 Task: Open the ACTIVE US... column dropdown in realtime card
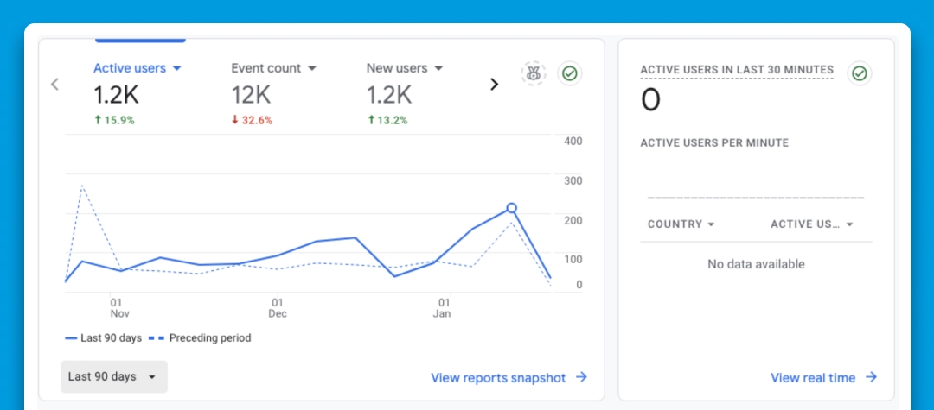(x=850, y=224)
